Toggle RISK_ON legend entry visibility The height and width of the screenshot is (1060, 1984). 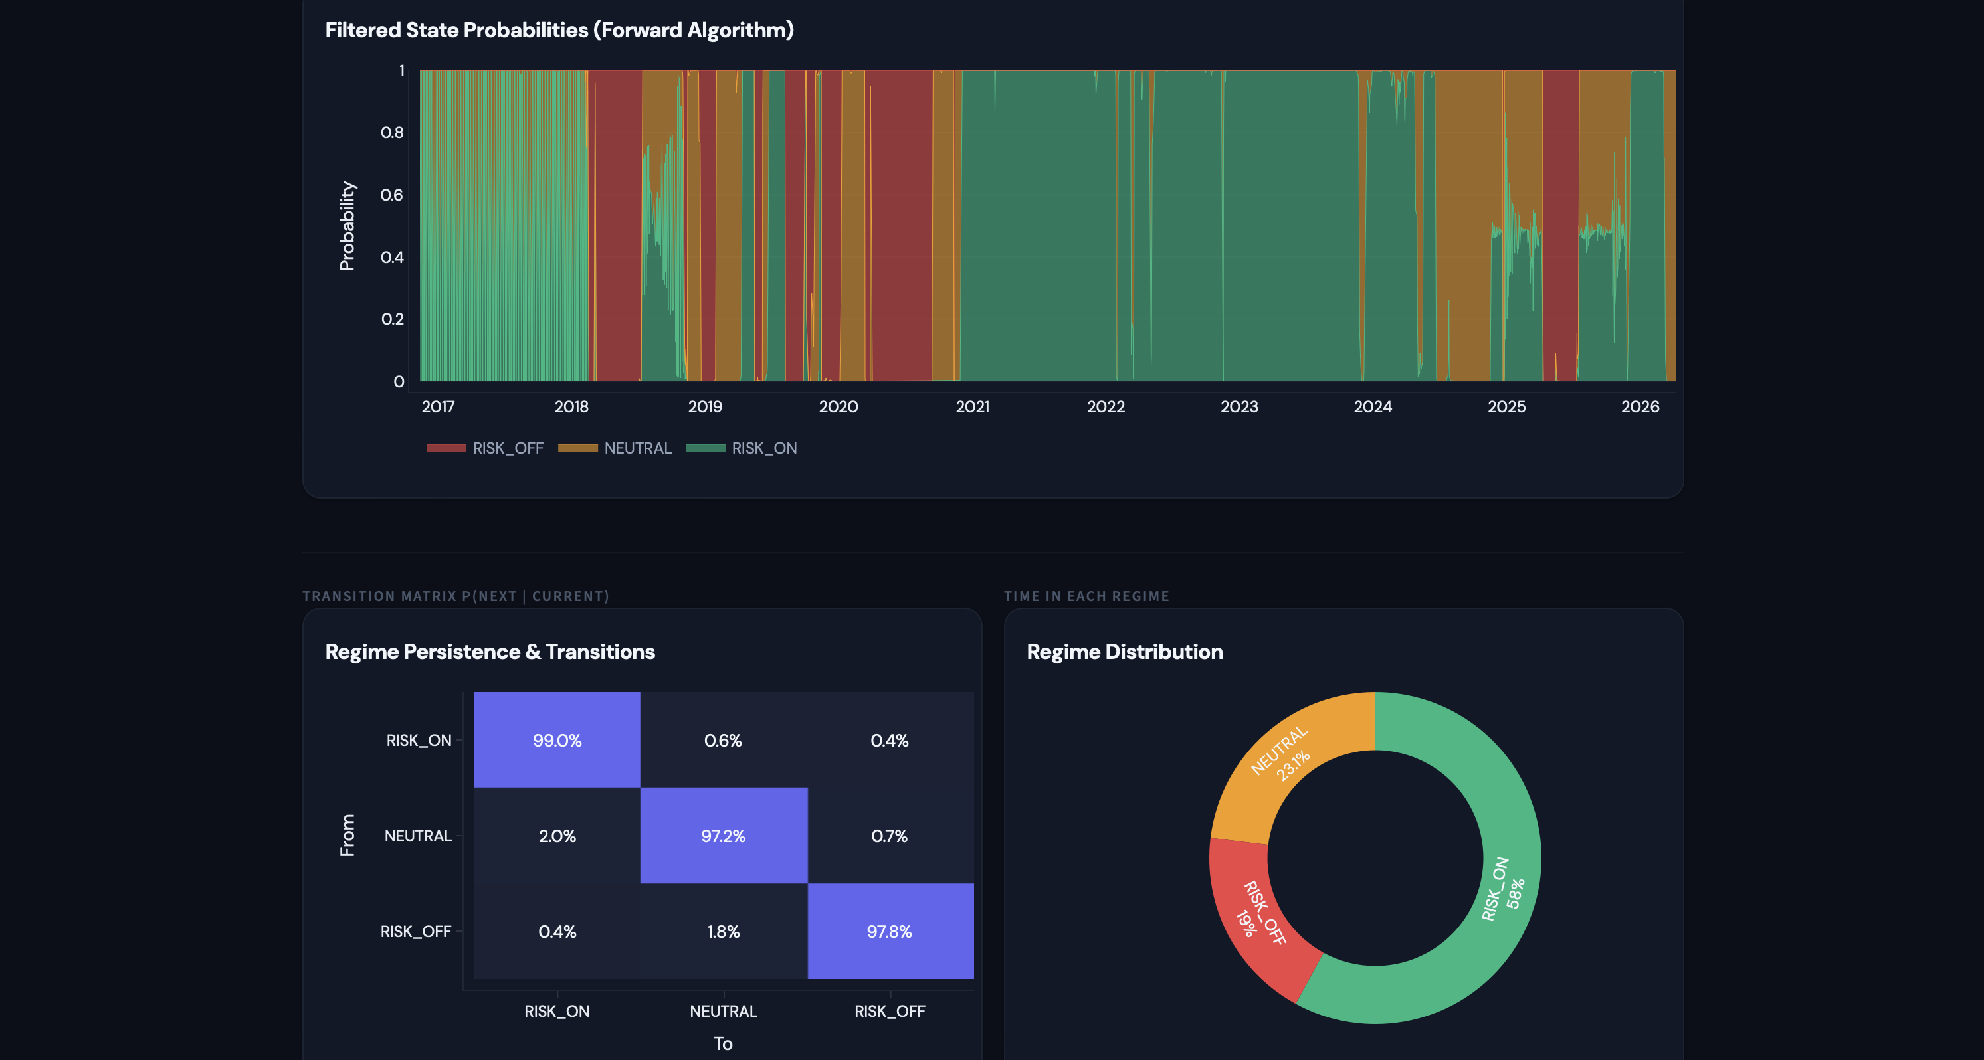[x=763, y=448]
